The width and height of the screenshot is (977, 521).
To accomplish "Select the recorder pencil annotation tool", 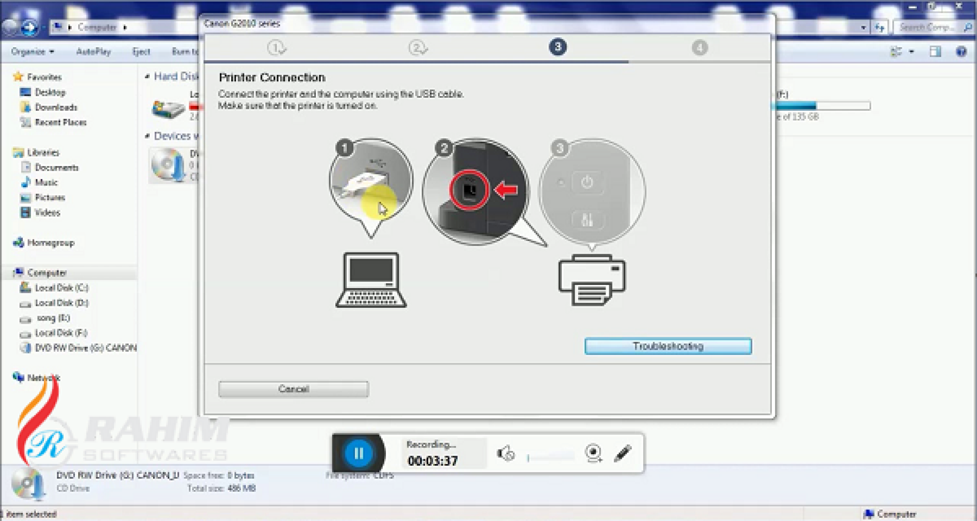I will [623, 453].
